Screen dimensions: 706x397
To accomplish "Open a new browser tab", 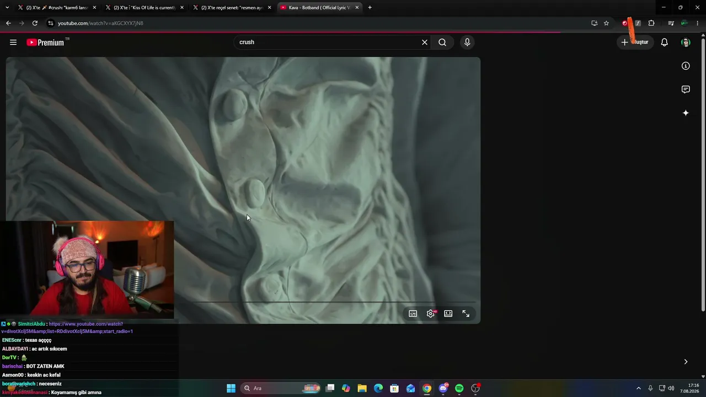I will pos(370,8).
